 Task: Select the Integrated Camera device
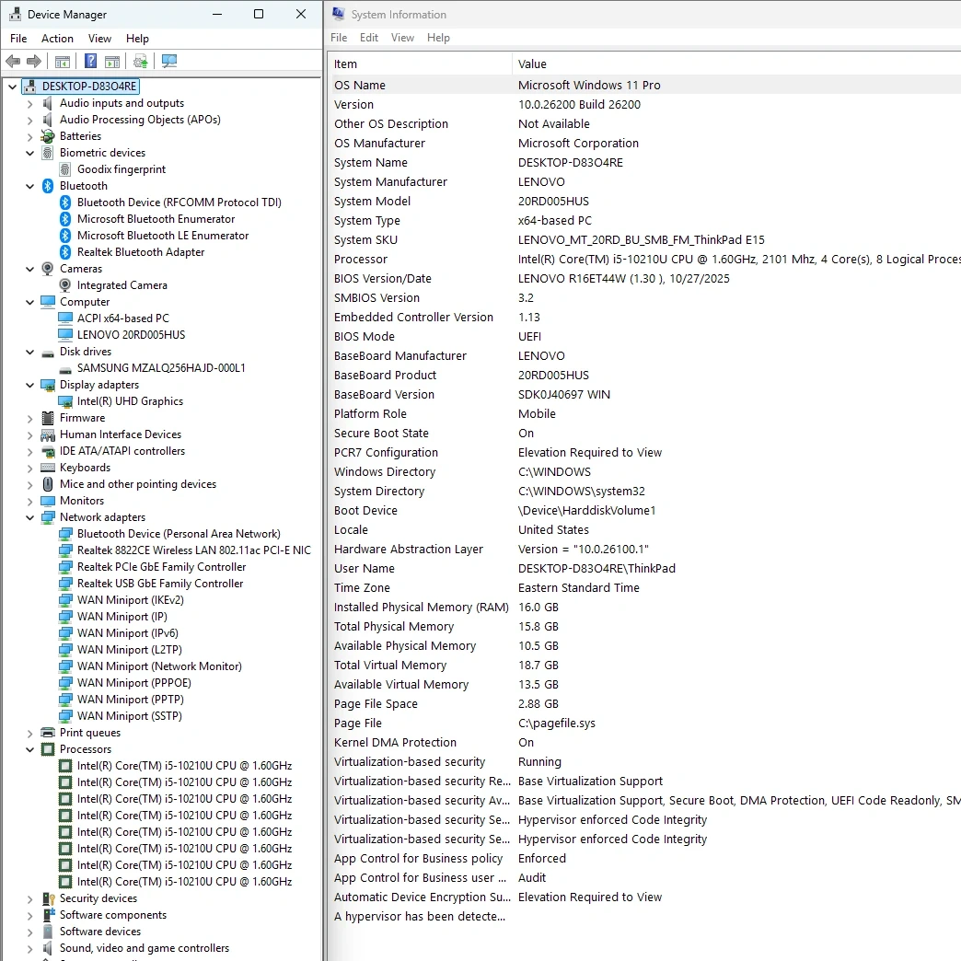tap(122, 285)
